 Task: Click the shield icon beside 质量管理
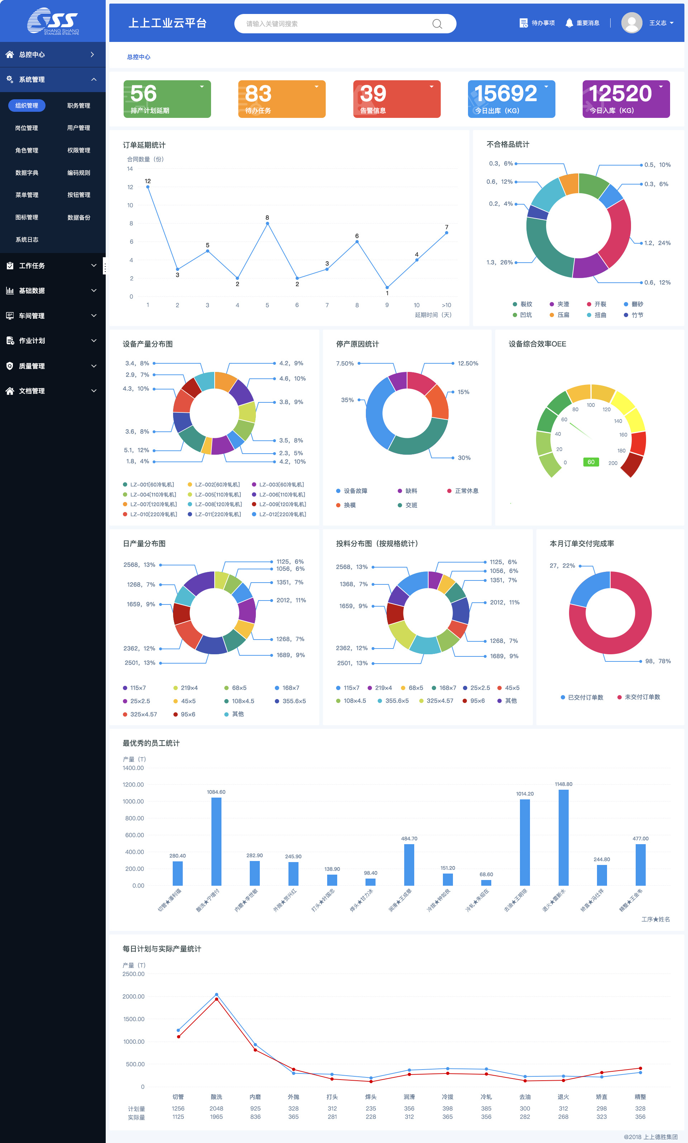(x=10, y=366)
